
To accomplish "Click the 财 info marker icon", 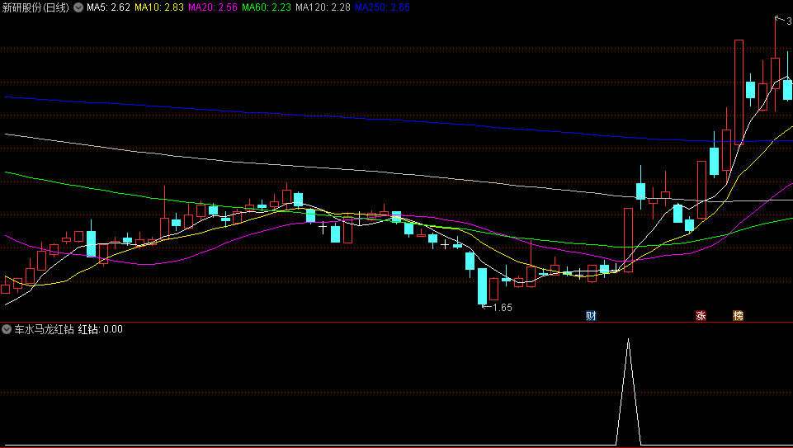I will [x=591, y=316].
